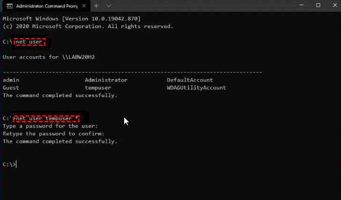This screenshot has height=200, width=341.
Task: Maximize the terminal window
Action: [x=318, y=6]
